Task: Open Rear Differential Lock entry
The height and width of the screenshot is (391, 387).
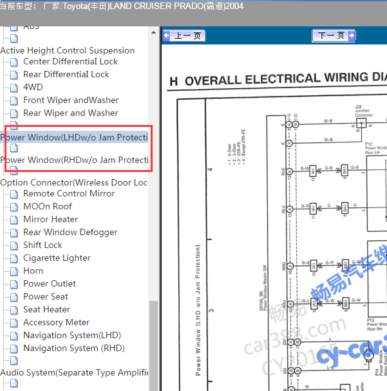Action: point(66,74)
